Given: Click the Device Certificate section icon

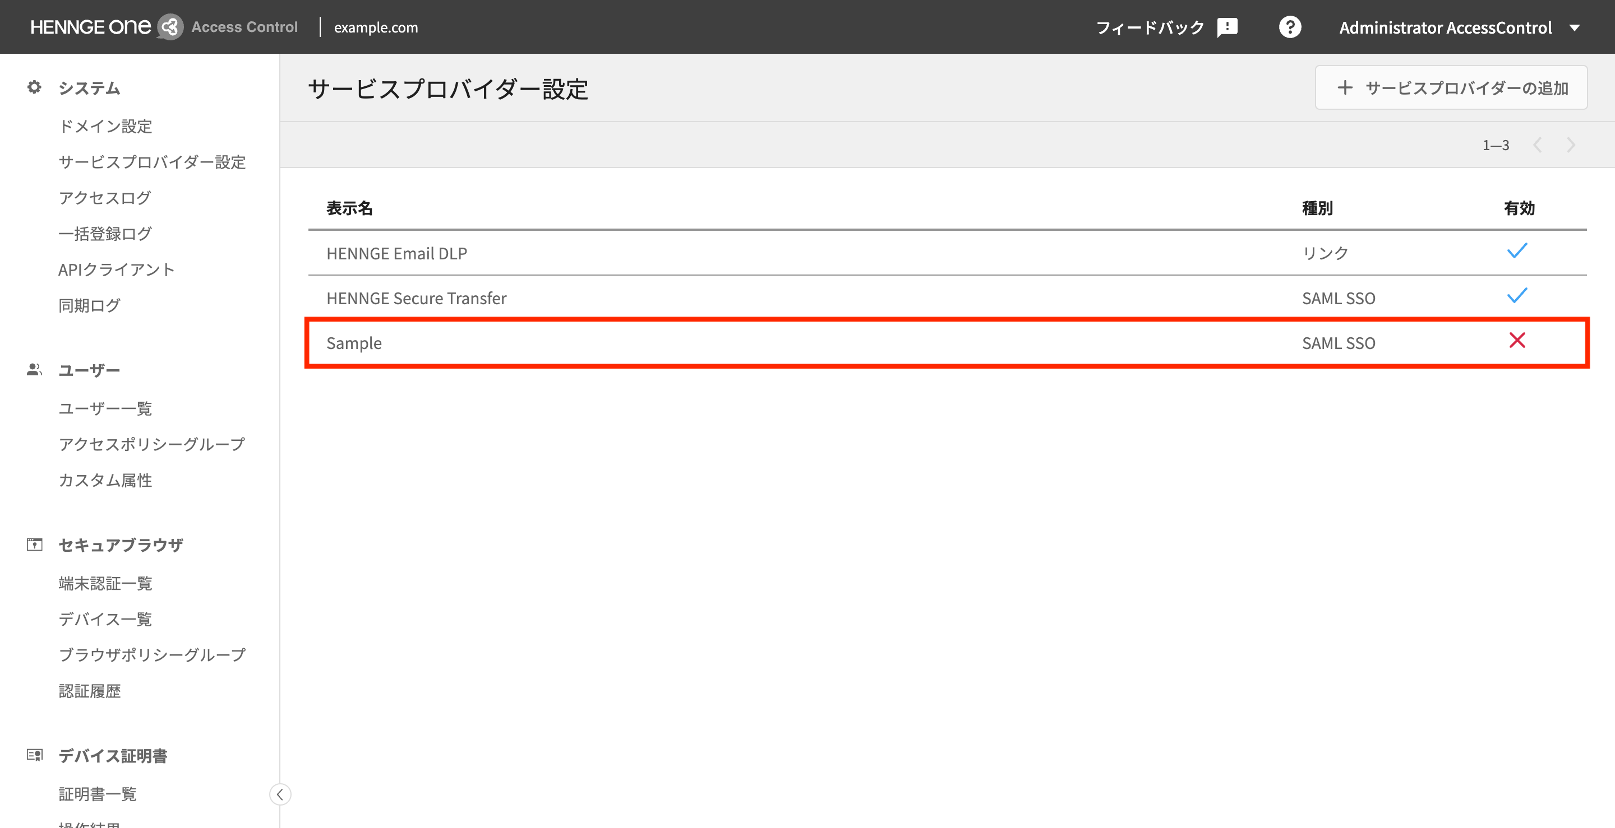Looking at the screenshot, I should tap(34, 755).
